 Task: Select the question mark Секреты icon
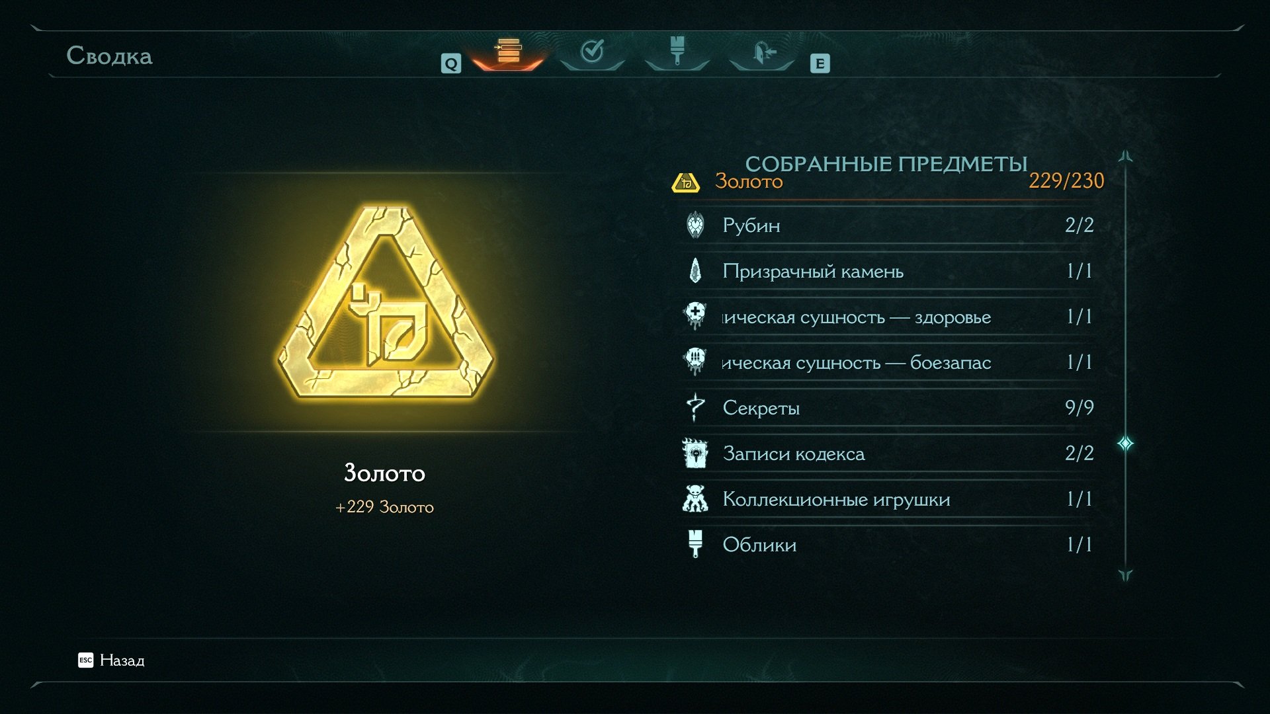(x=695, y=407)
